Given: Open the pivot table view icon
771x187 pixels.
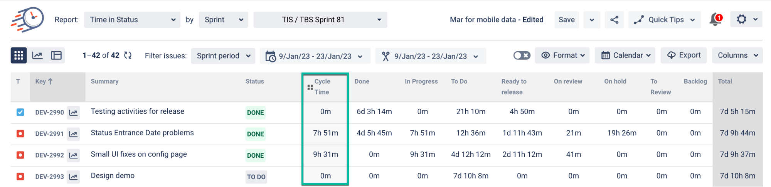Looking at the screenshot, I should tap(56, 56).
